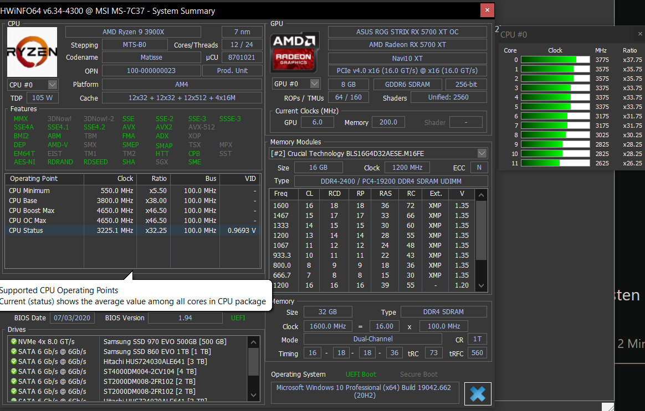Click the tRFC 560 value field
The height and width of the screenshot is (411, 645).
(477, 353)
